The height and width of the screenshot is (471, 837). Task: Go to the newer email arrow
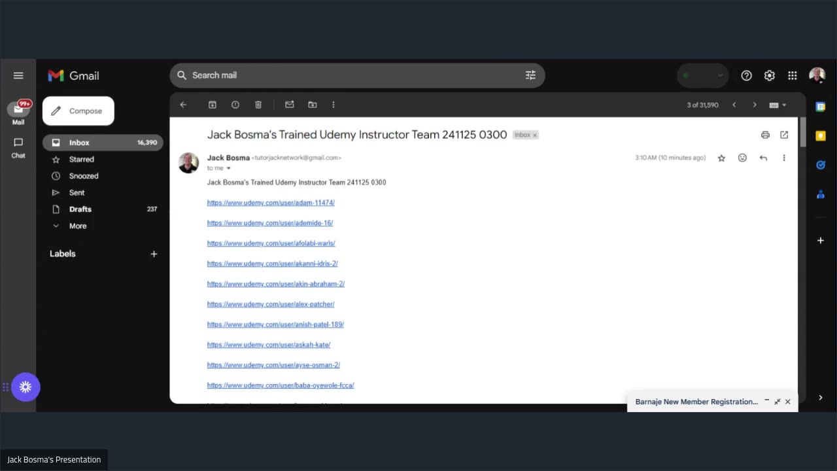coord(734,105)
